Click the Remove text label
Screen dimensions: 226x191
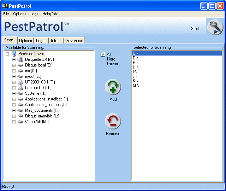pos(113,134)
